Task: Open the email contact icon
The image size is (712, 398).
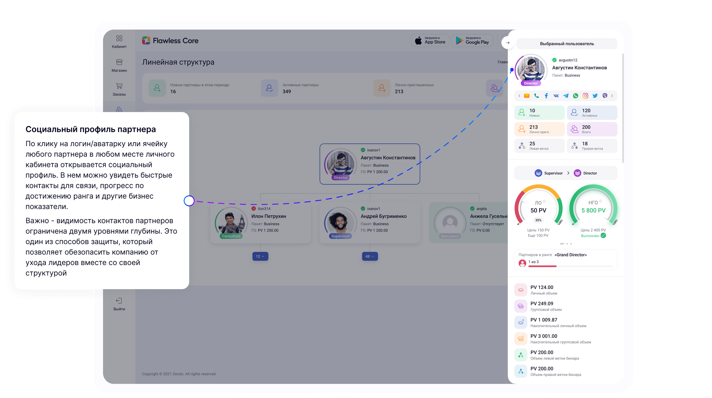Action: (527, 96)
